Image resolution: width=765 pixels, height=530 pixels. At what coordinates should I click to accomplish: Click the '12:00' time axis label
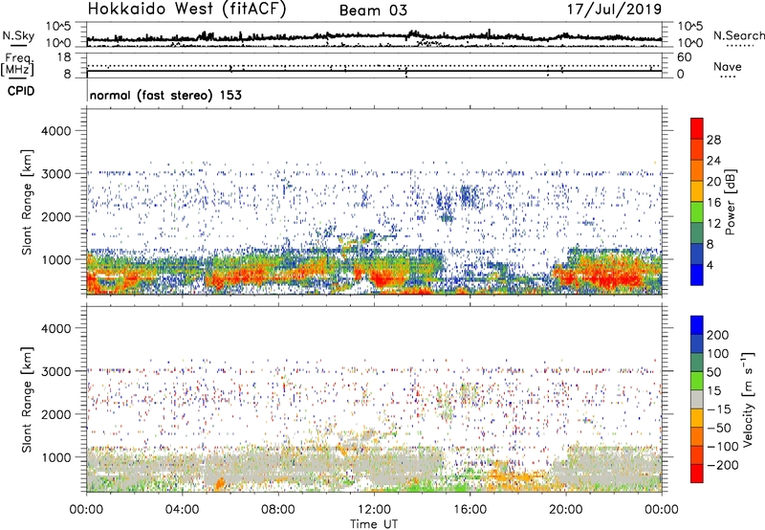tap(374, 510)
